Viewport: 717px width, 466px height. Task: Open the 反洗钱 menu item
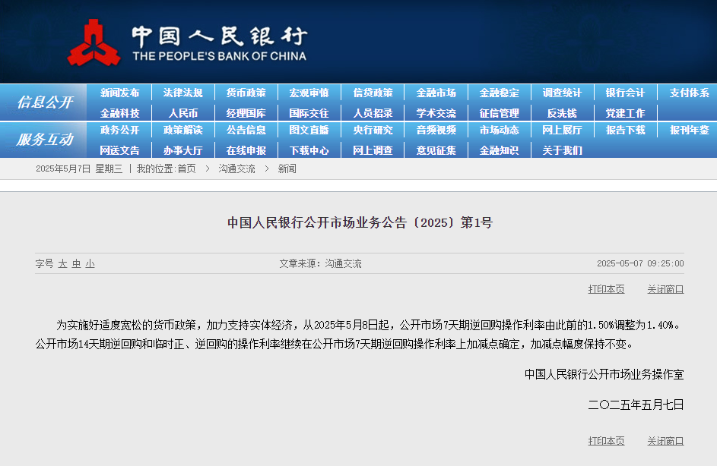point(562,113)
